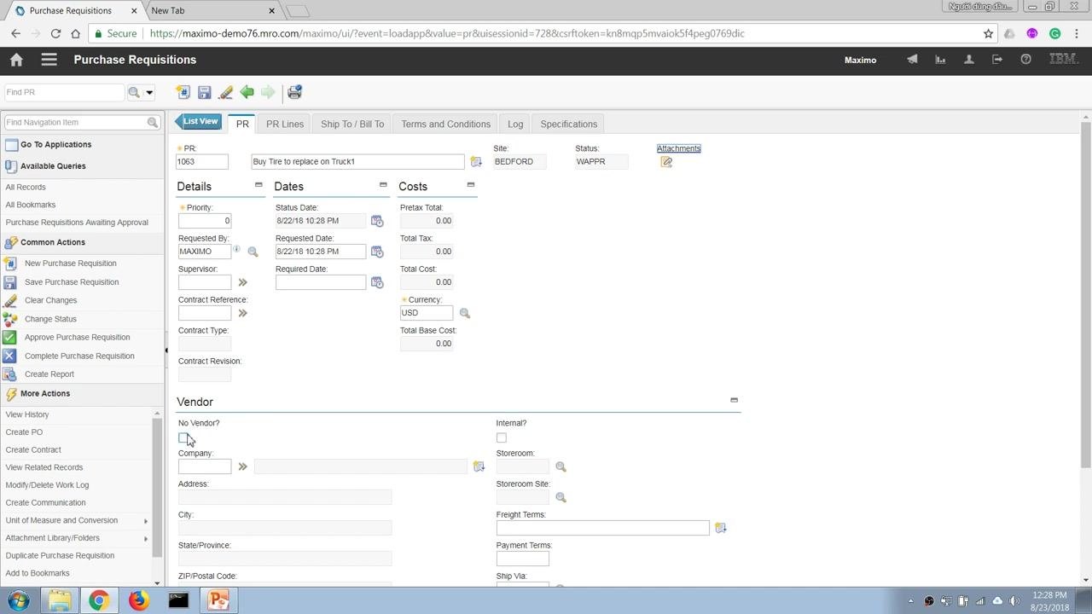1092x614 pixels.
Task: Collapse the Vendor section
Action: (x=734, y=400)
